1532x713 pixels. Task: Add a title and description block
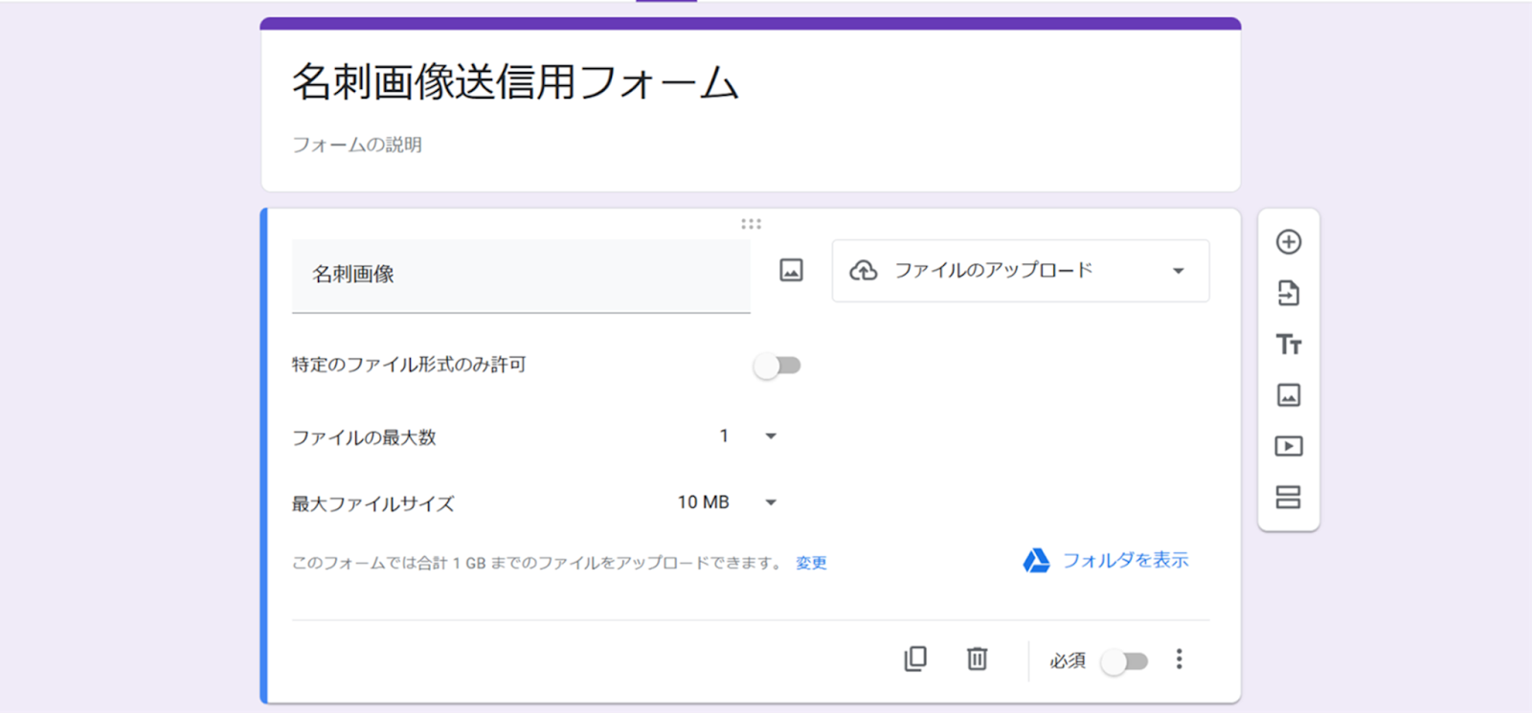click(x=1289, y=345)
